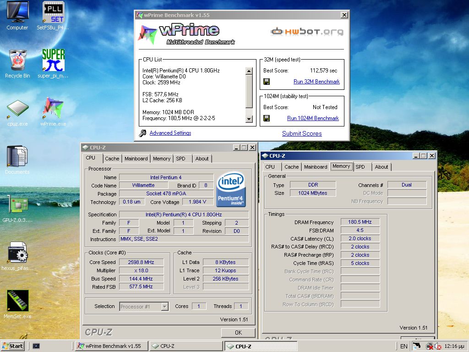Click the FSB:DRAM value 4:5
Viewport: 469px width, 352px height.
click(x=360, y=230)
